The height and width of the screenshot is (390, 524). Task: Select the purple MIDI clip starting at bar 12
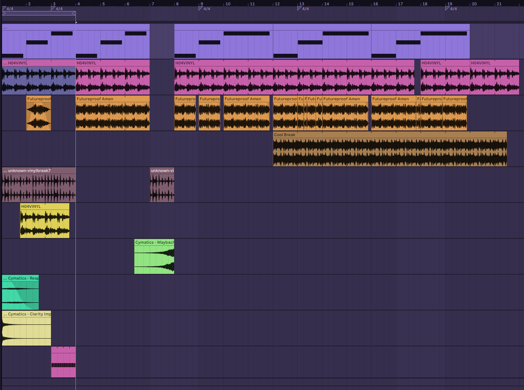point(322,42)
